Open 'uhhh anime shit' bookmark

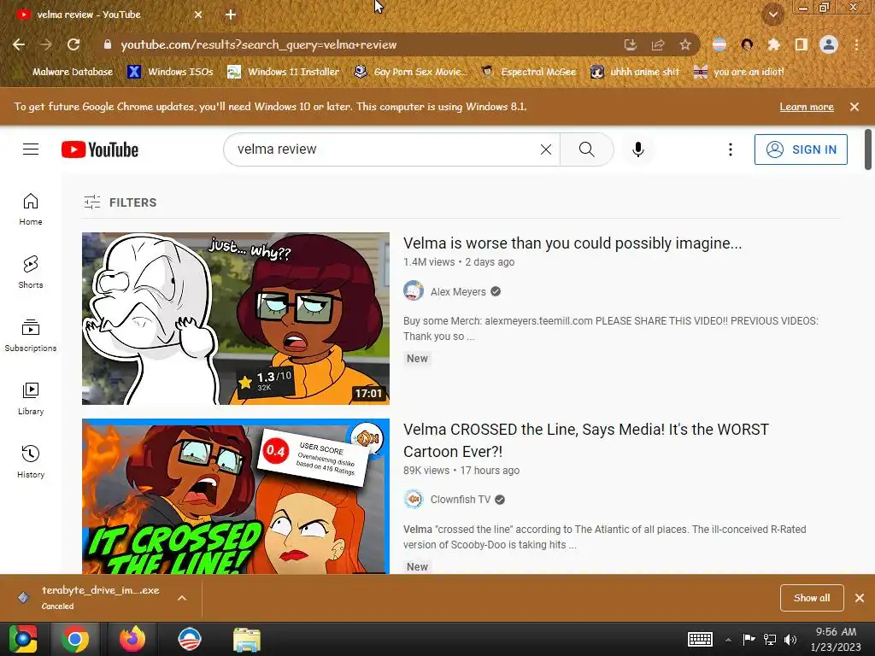(x=636, y=72)
